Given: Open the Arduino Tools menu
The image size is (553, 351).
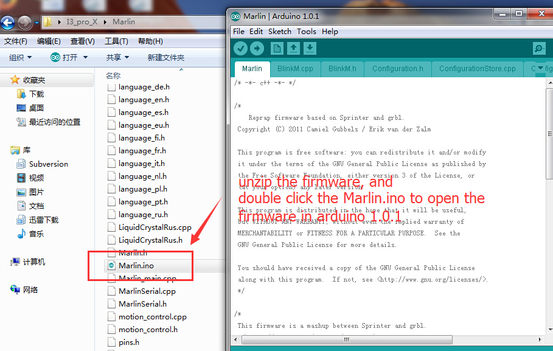Looking at the screenshot, I should pyautogui.click(x=307, y=32).
